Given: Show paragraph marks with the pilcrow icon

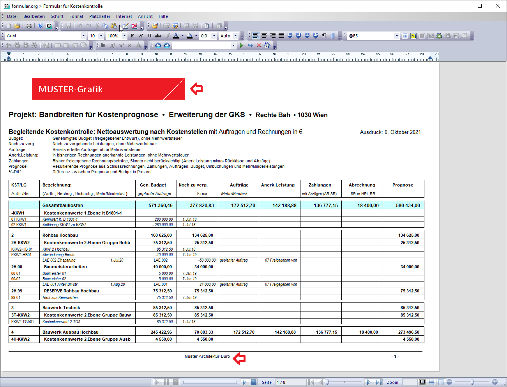Looking at the screenshot, I should (324, 36).
